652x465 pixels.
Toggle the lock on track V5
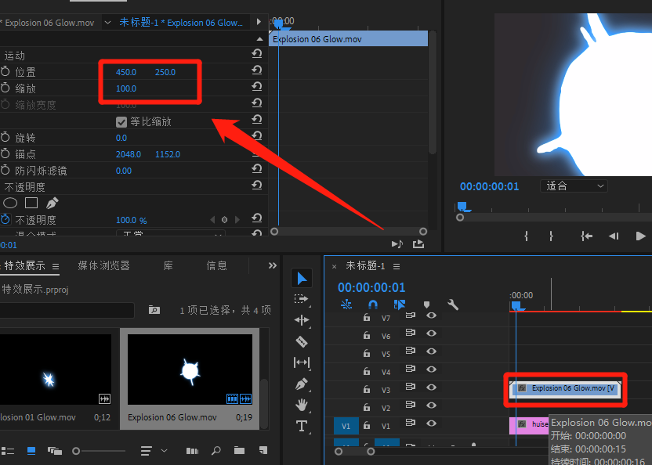click(x=366, y=354)
